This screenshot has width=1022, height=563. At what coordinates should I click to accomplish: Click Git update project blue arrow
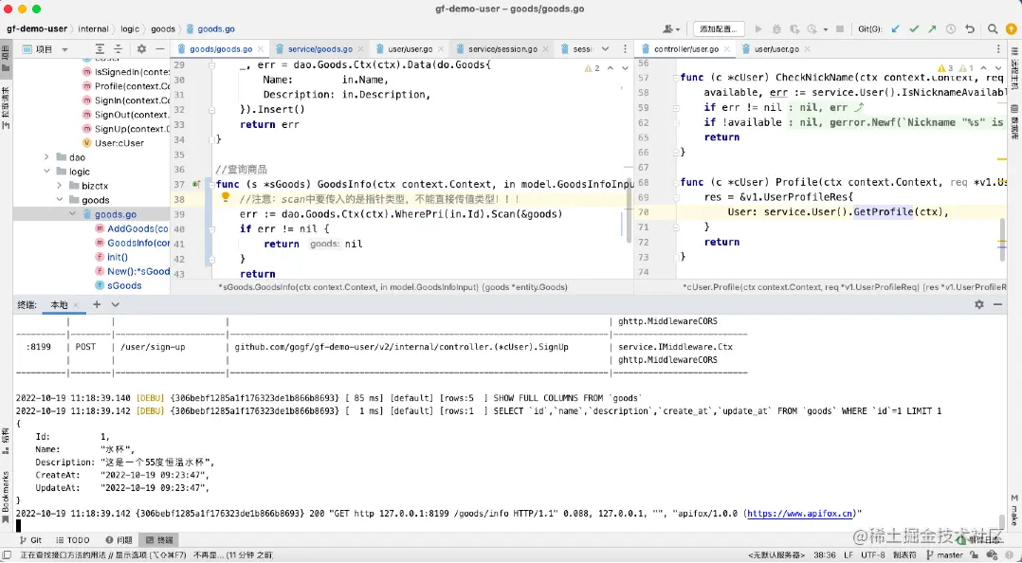896,29
